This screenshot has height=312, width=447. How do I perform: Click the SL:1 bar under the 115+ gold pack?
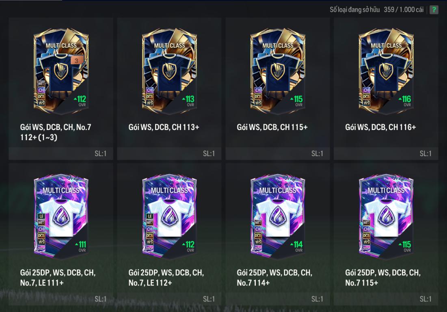pyautogui.click(x=278, y=154)
